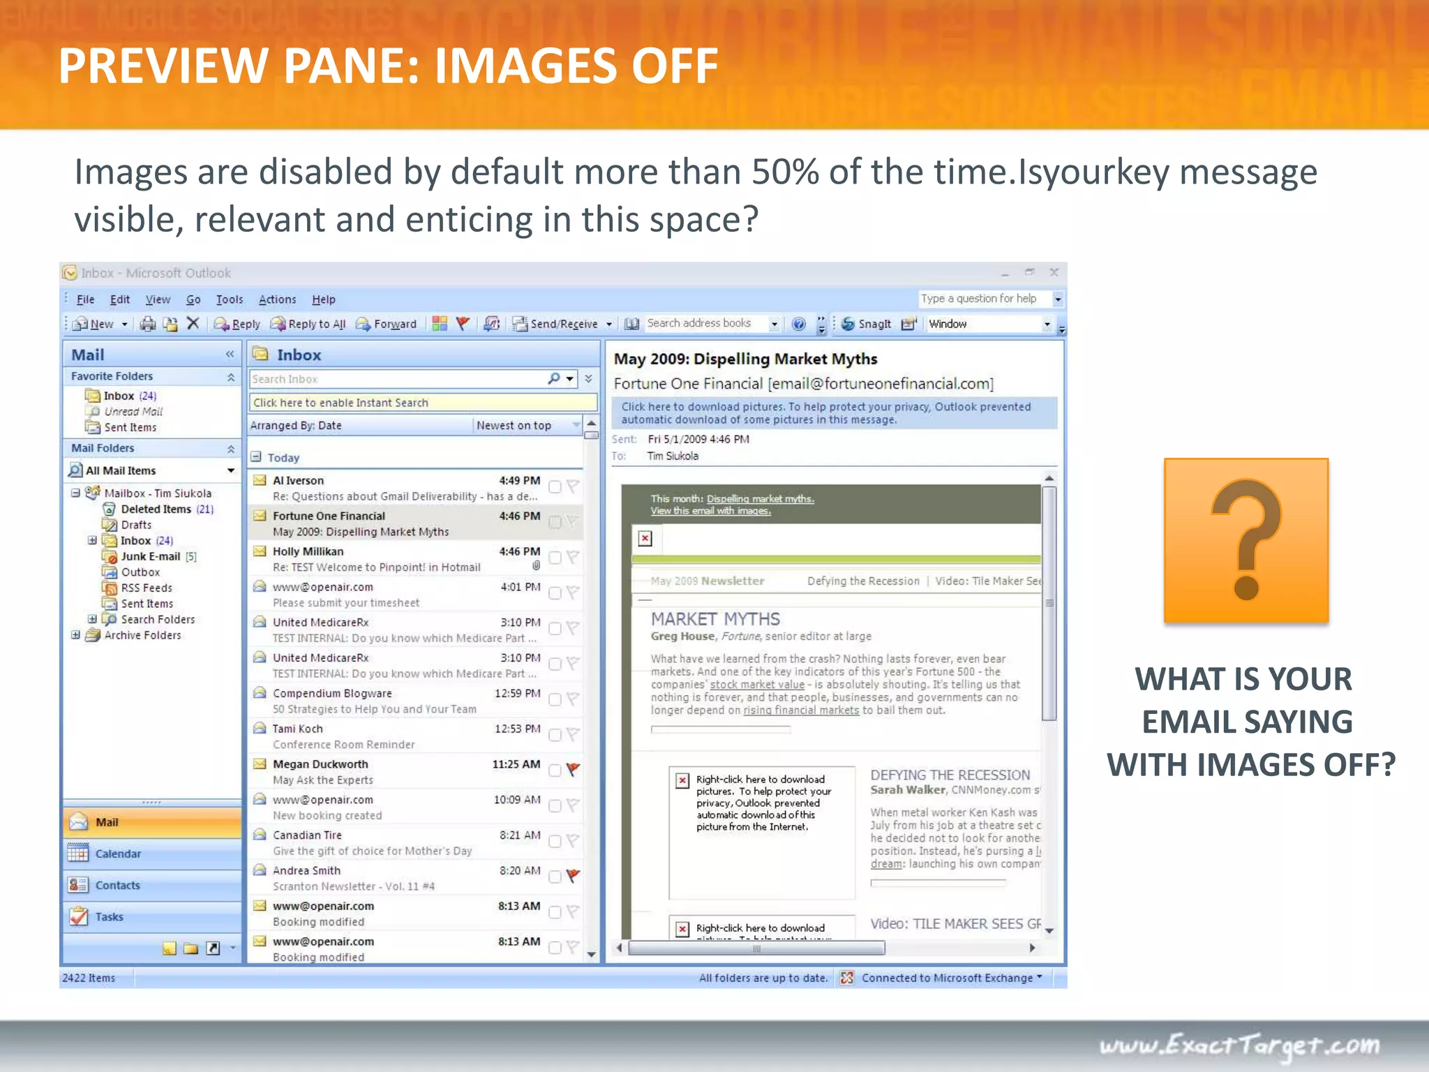This screenshot has height=1072, width=1429.
Task: Open the All Mail Items dropdown
Action: 231,471
